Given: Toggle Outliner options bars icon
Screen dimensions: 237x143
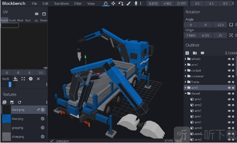Looking at the screenshot, I should [202, 53].
